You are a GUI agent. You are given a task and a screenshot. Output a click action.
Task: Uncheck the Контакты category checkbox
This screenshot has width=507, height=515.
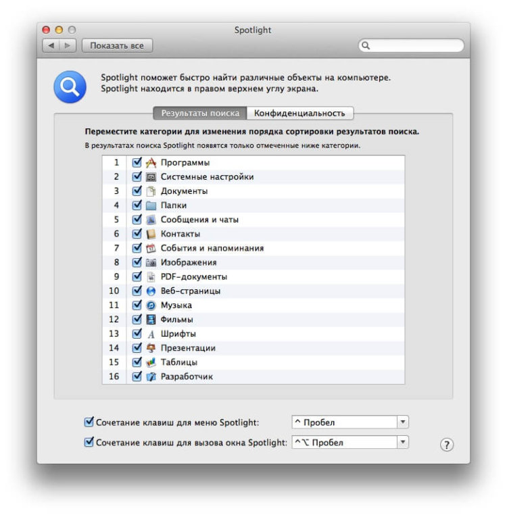click(x=137, y=234)
